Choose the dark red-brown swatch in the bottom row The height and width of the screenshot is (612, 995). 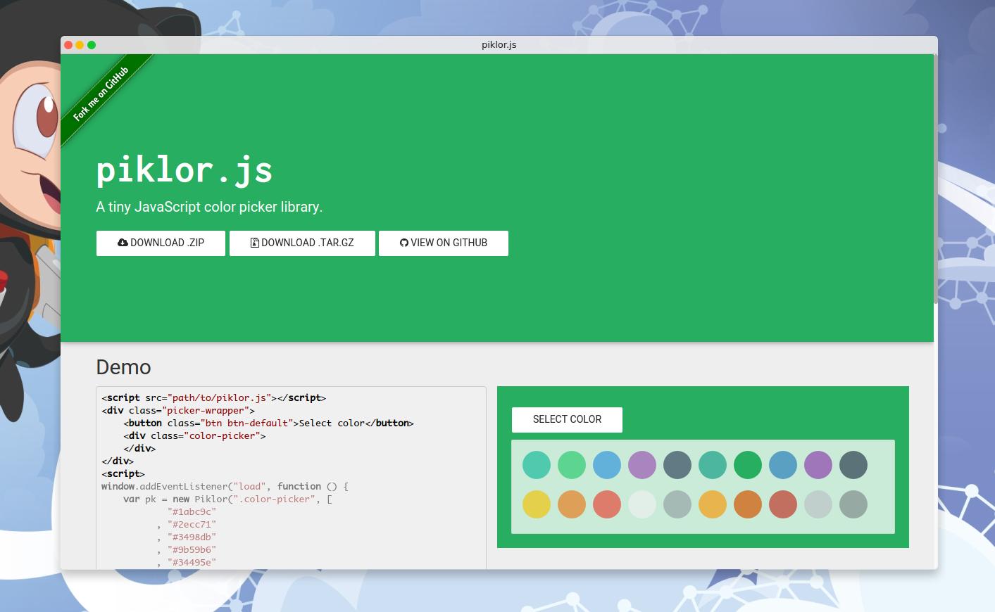tap(783, 504)
